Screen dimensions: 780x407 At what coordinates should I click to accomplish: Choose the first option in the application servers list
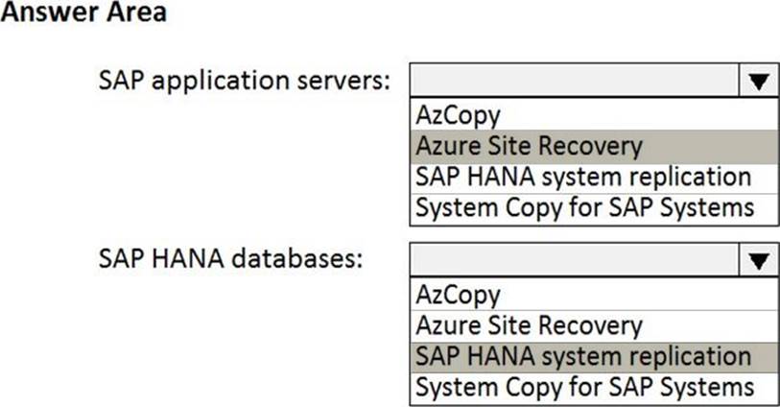pos(459,116)
